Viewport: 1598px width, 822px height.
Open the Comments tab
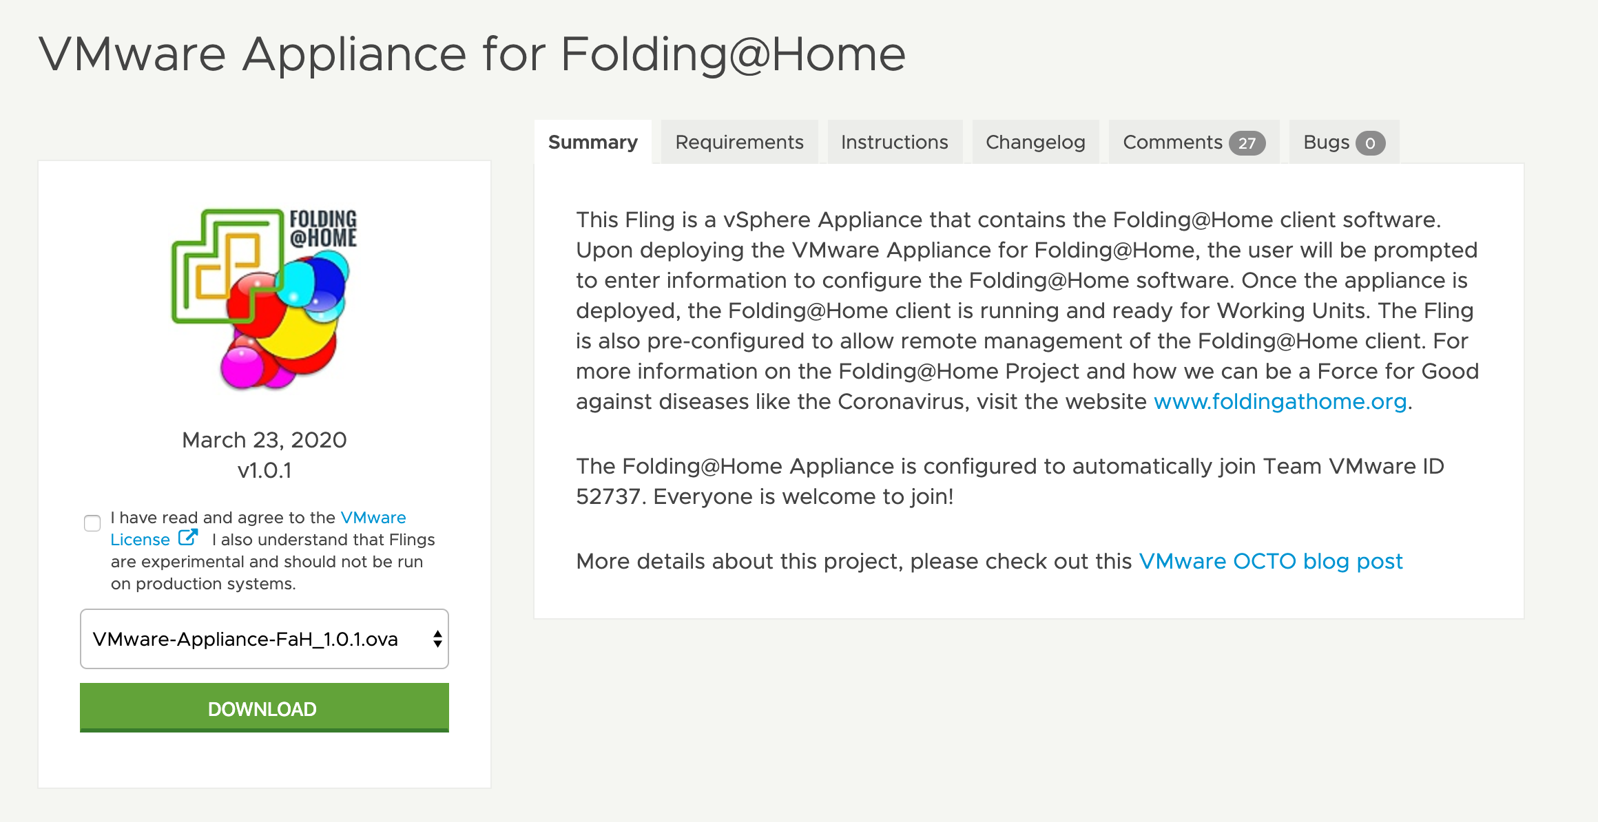(1174, 142)
